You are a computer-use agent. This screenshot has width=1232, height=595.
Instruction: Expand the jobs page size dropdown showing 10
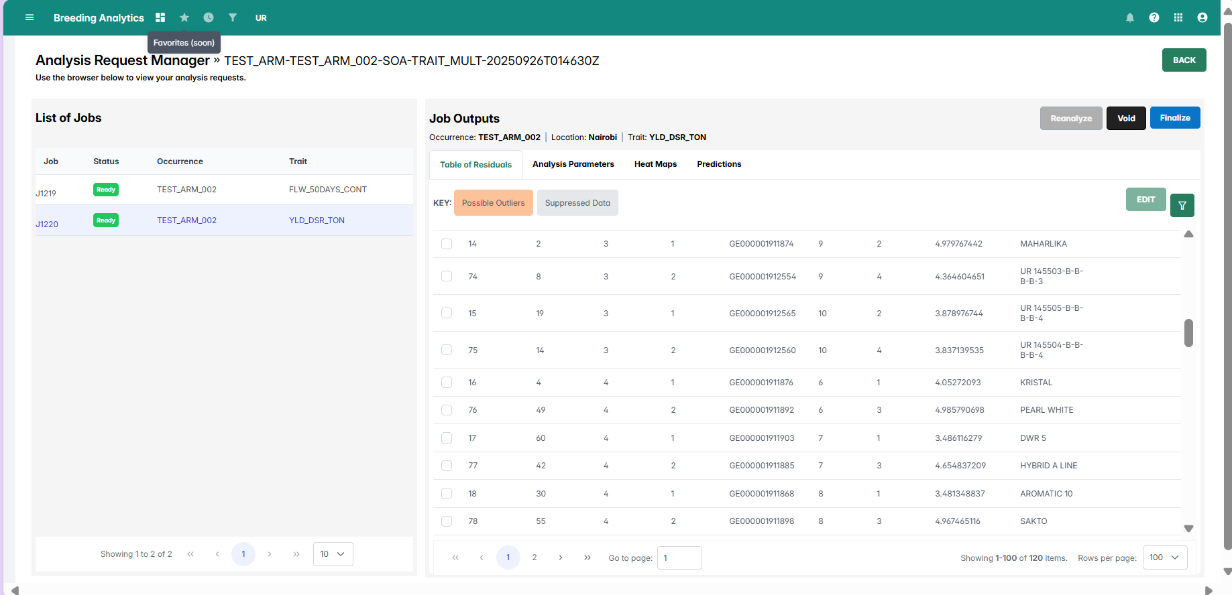[333, 554]
